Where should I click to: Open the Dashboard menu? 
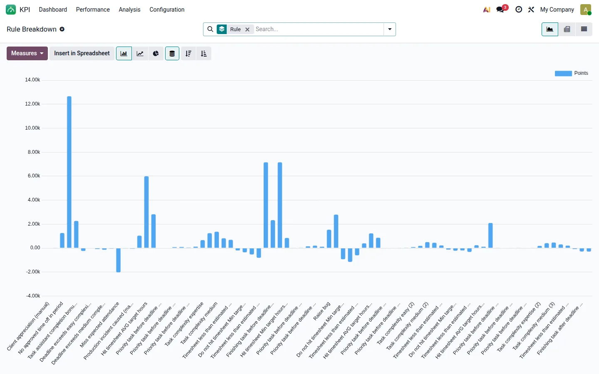pos(53,10)
